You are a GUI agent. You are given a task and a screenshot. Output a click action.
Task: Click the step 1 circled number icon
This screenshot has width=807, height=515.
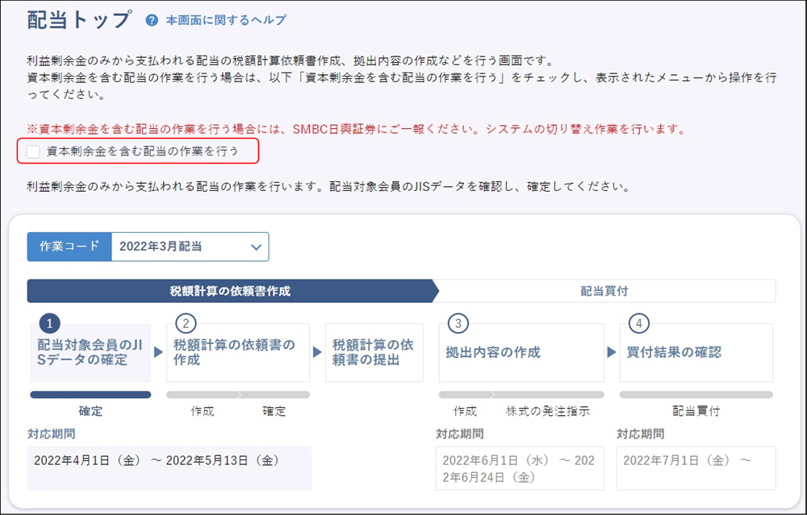click(x=49, y=324)
